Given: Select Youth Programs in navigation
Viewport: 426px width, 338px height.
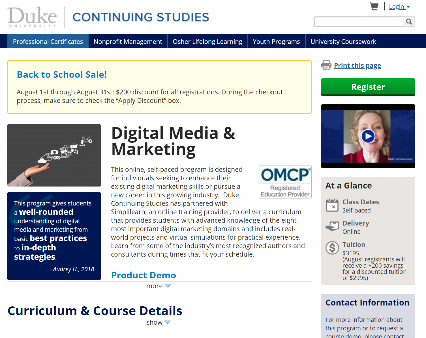Looking at the screenshot, I should (x=276, y=41).
